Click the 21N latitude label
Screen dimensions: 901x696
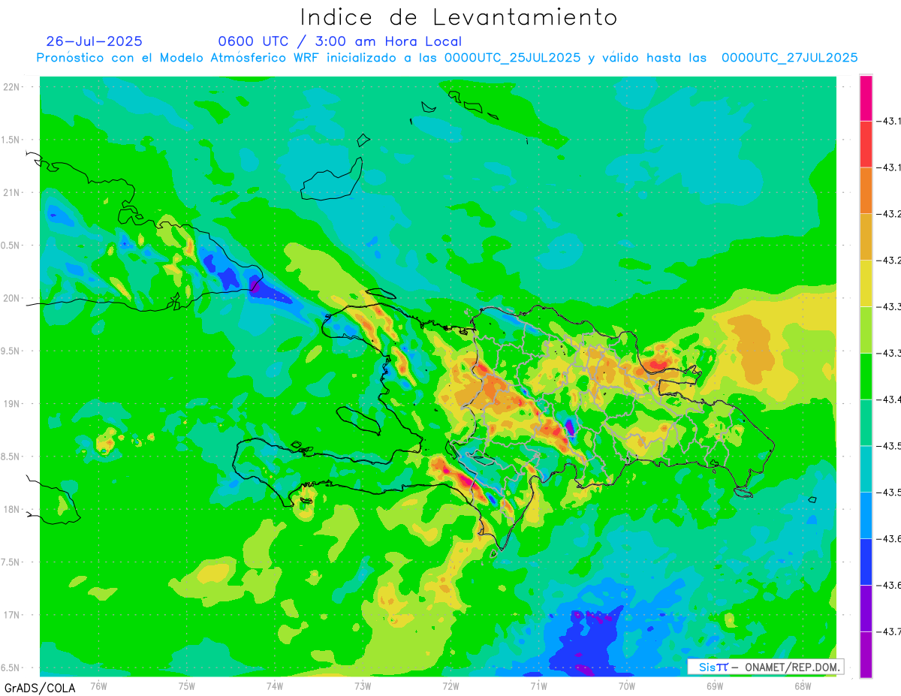(11, 193)
